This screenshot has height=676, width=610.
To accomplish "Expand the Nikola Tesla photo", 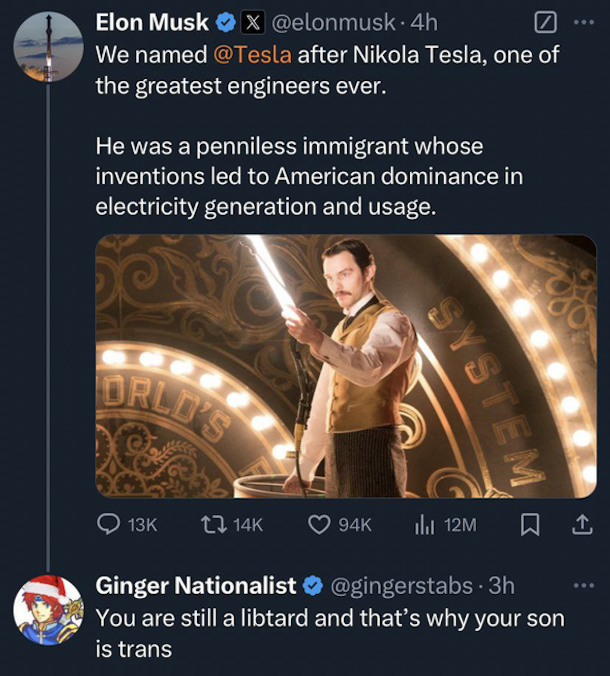I will tap(346, 366).
